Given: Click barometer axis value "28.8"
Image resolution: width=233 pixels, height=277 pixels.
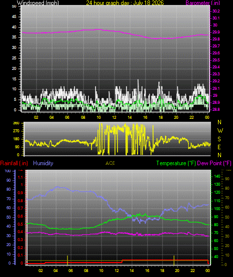Looking at the screenshot, I should coord(216,109).
